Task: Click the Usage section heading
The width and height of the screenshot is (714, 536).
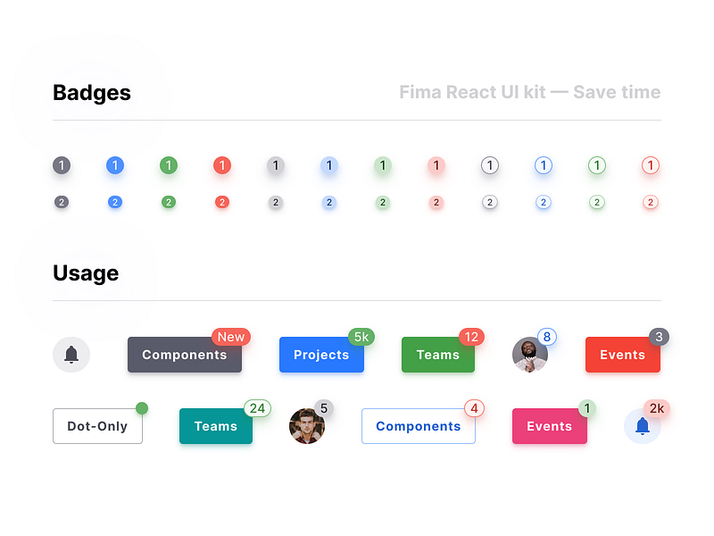Action: pyautogui.click(x=86, y=273)
